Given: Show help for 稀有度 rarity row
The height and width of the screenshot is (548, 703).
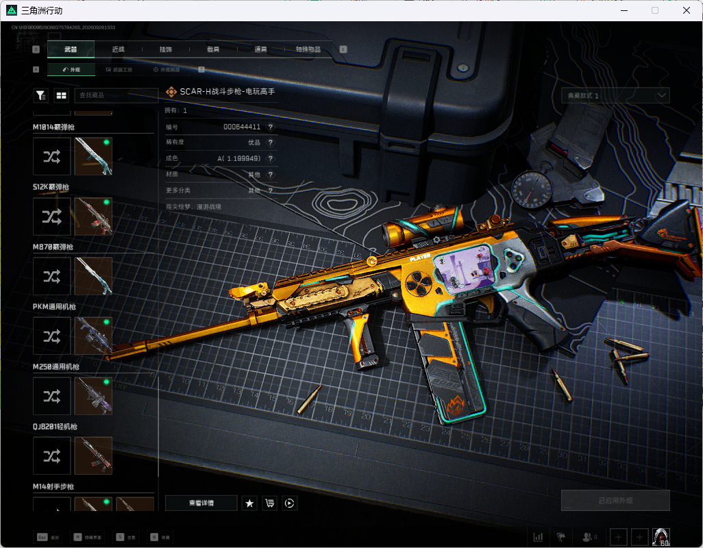Looking at the screenshot, I should 271,142.
